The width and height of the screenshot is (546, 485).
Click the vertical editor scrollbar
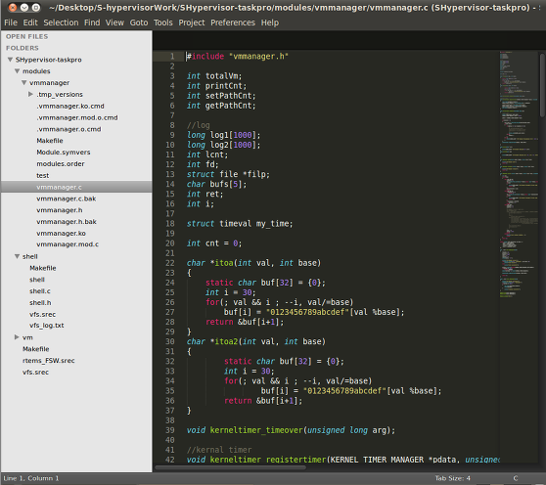tap(542, 85)
